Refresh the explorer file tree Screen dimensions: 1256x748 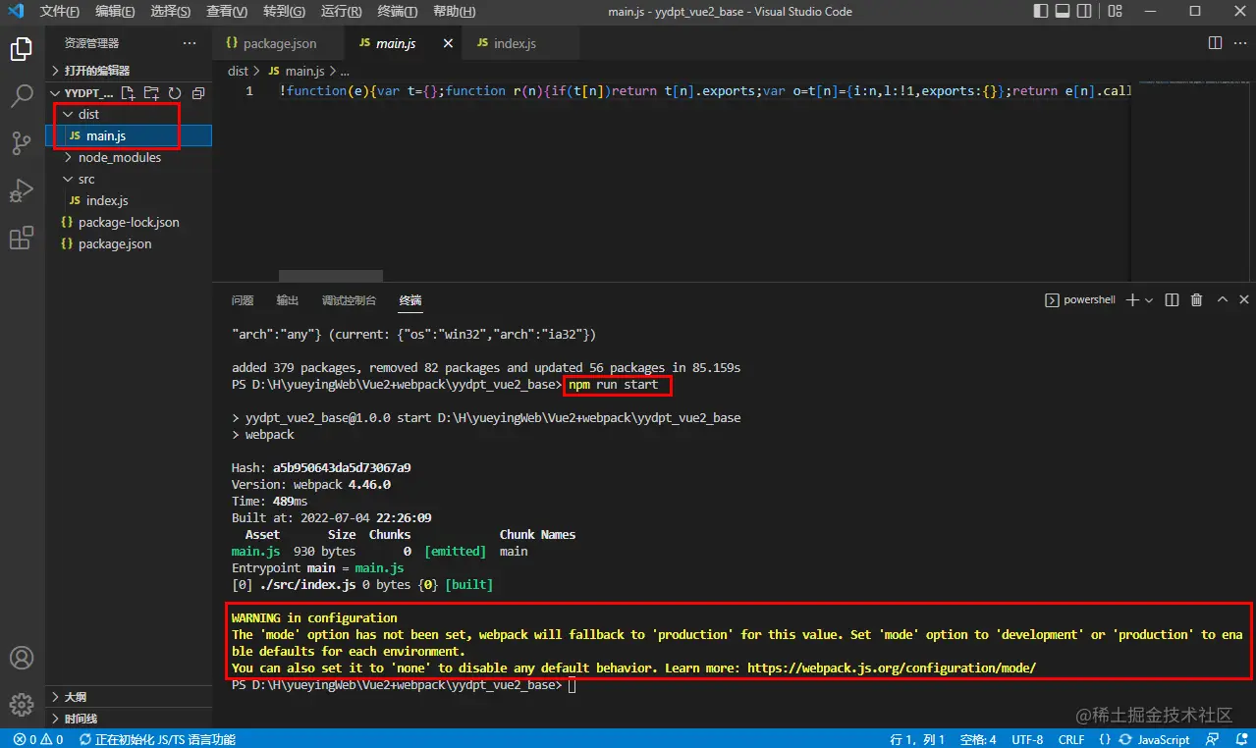pyautogui.click(x=175, y=93)
